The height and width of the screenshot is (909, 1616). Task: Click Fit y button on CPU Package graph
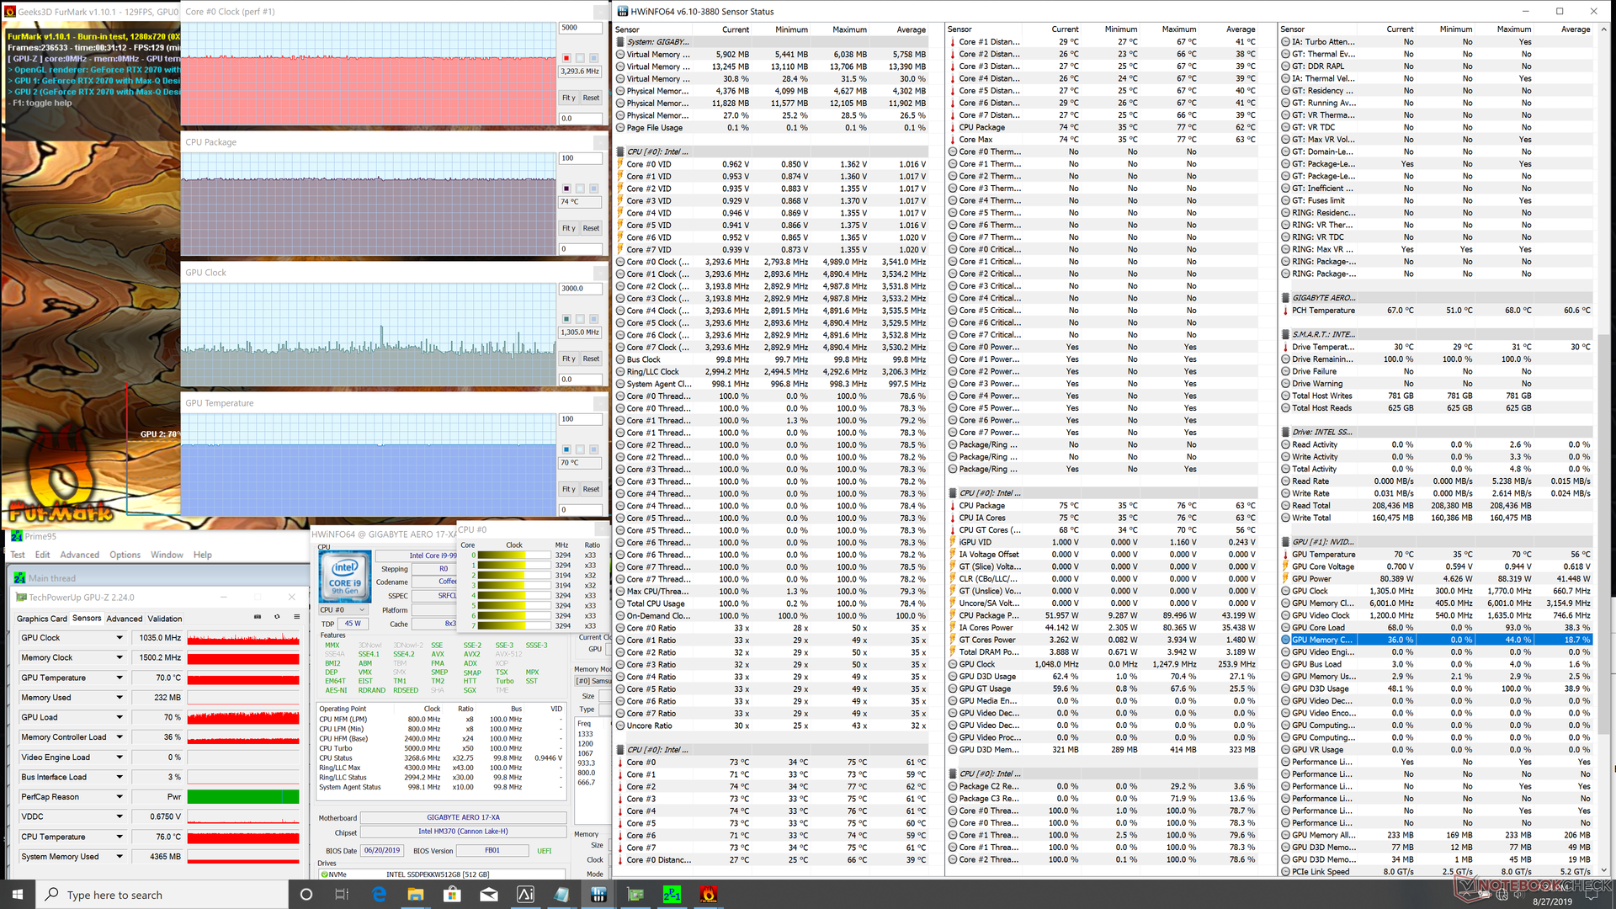569,228
